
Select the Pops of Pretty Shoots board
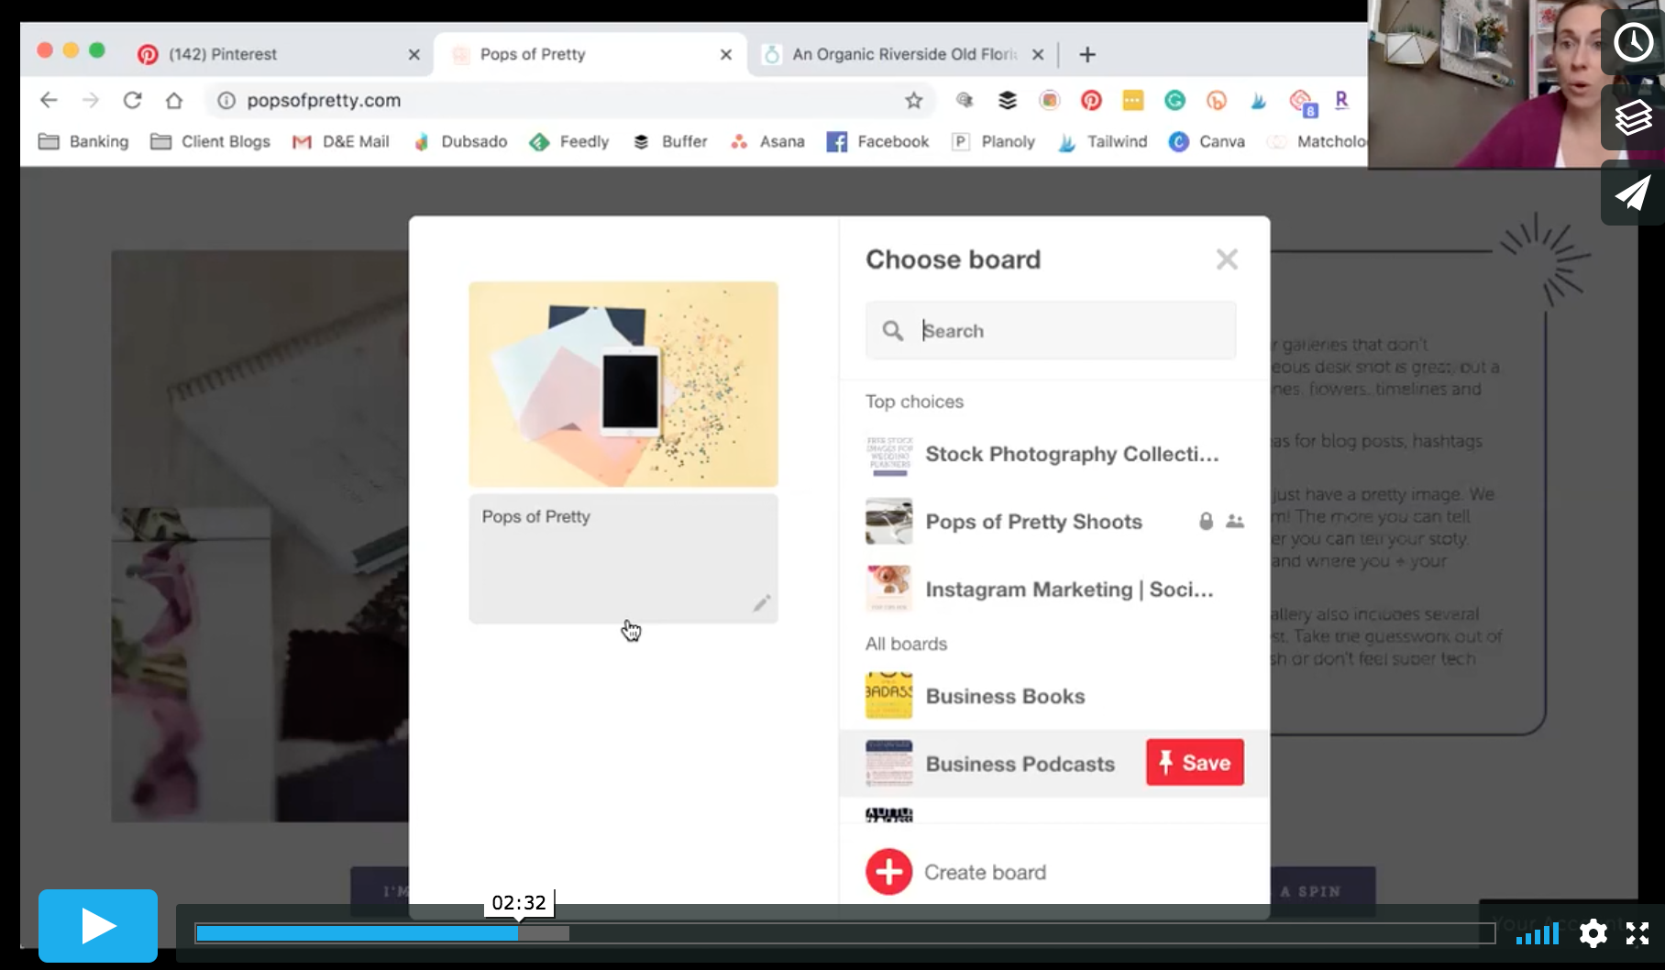(x=1054, y=522)
